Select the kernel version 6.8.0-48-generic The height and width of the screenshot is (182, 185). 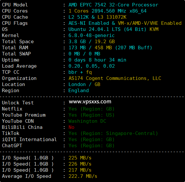click(92, 35)
